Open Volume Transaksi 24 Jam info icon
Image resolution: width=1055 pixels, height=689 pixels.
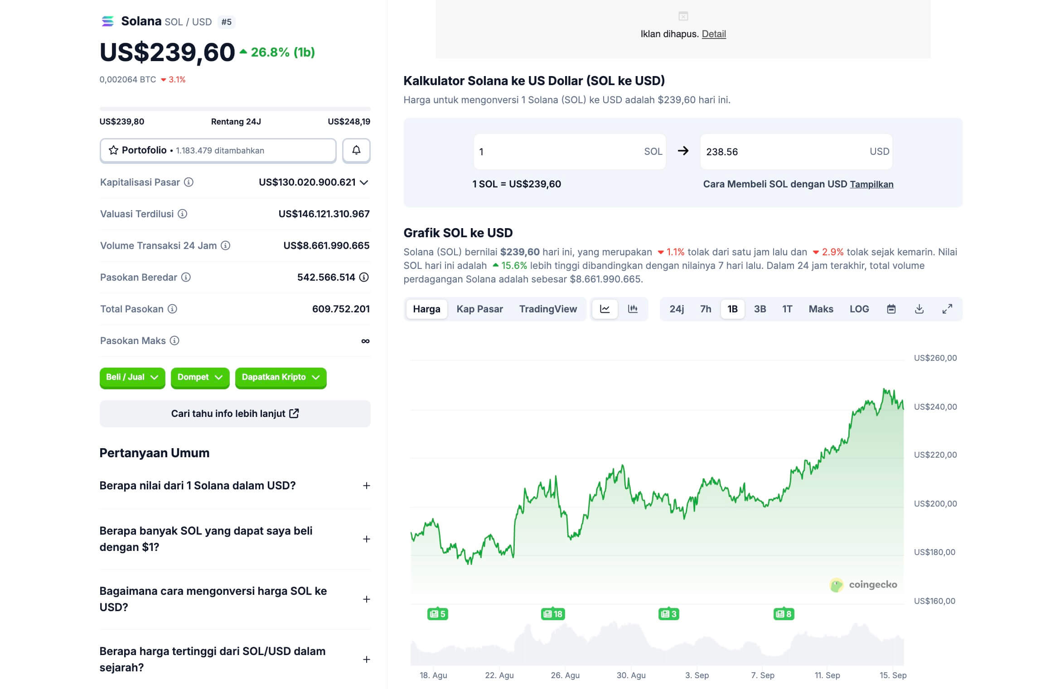225,245
